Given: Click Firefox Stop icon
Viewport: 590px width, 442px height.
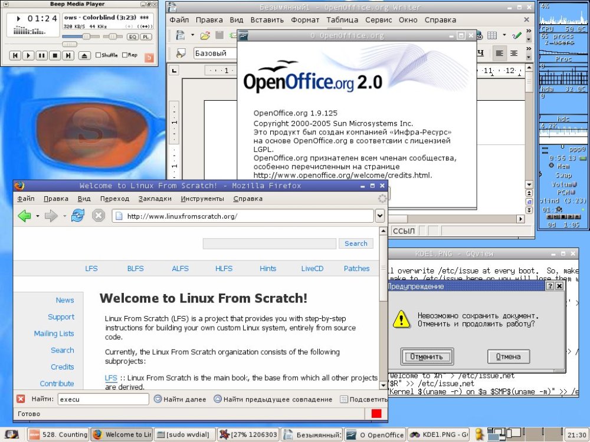Looking at the screenshot, I should click(98, 216).
